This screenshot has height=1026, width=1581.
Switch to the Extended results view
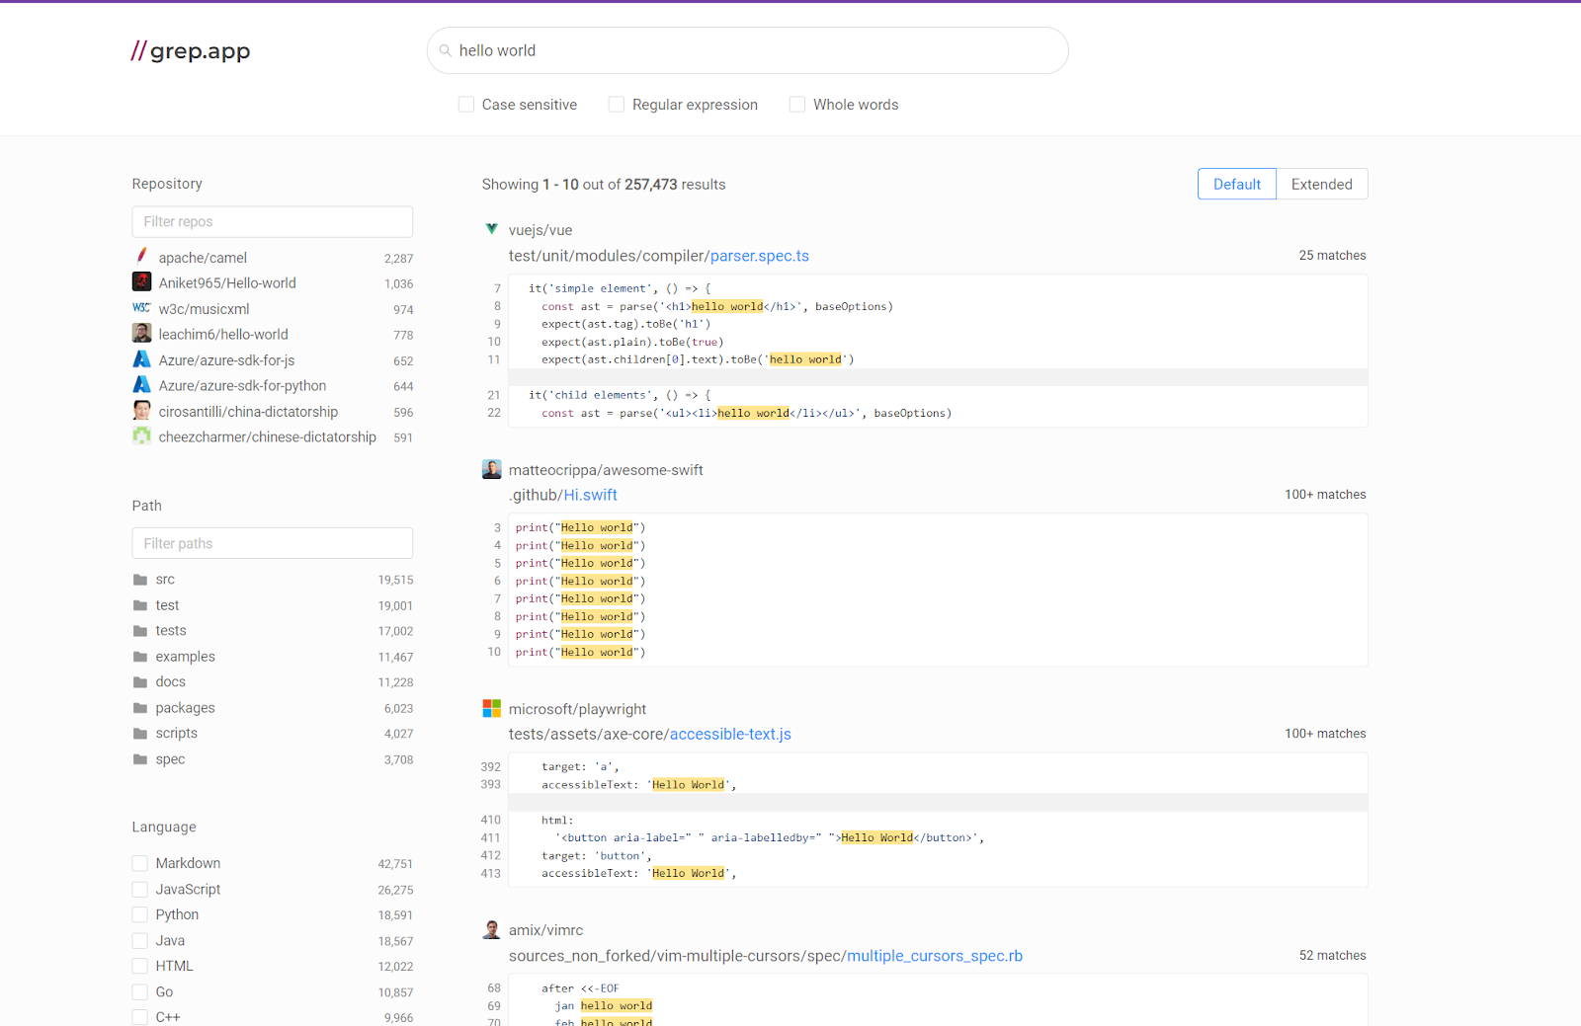tap(1322, 184)
